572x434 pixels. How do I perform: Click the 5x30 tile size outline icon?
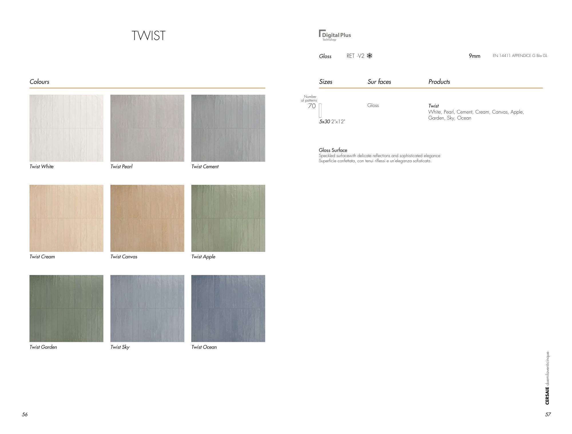coord(320,110)
